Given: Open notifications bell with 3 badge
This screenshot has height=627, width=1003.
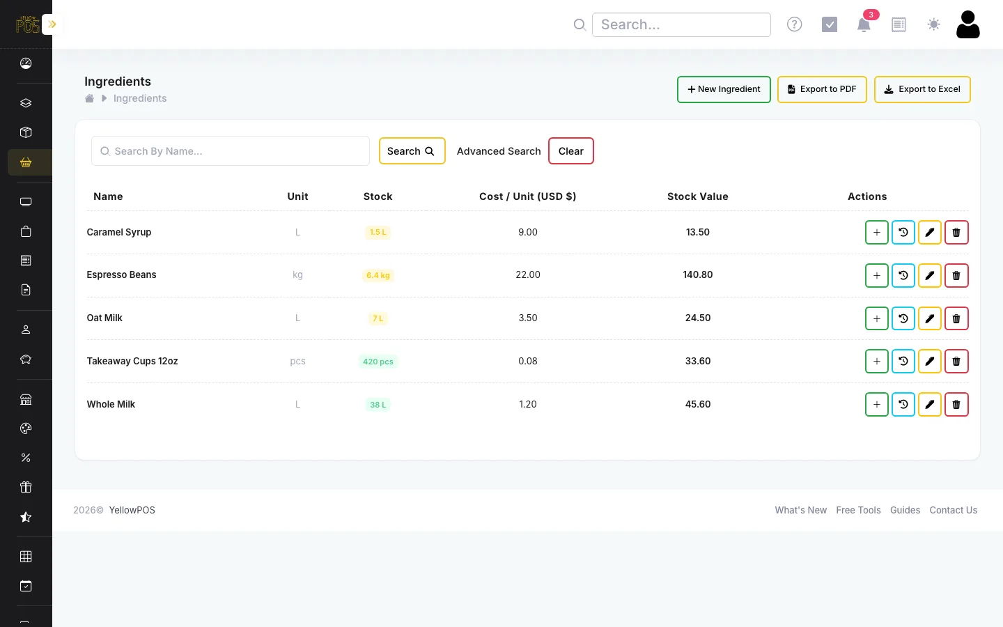Looking at the screenshot, I should tap(864, 24).
